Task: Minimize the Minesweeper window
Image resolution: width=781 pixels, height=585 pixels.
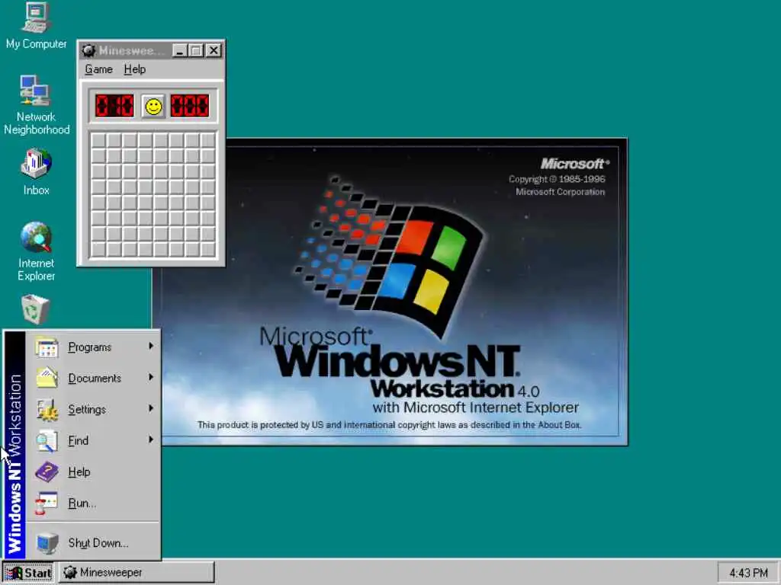Action: pos(180,50)
